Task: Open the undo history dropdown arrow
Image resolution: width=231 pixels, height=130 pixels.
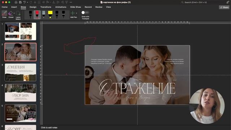Action: click(x=27, y=3)
